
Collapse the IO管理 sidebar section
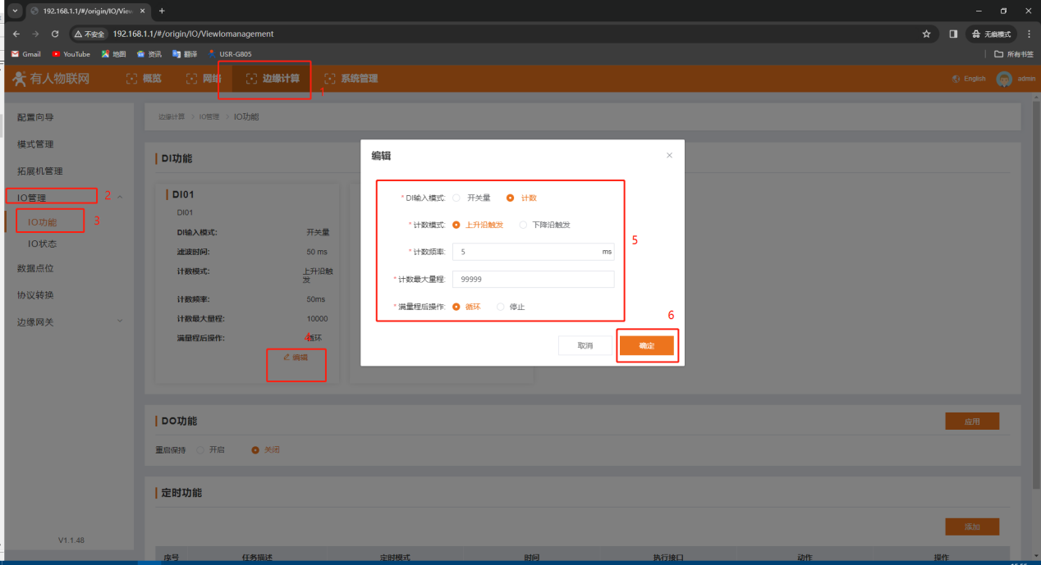click(x=120, y=197)
